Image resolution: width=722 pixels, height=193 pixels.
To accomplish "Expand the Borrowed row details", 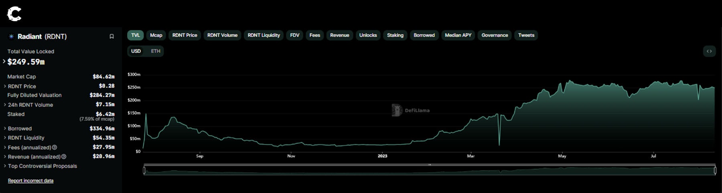I will pos(5,129).
